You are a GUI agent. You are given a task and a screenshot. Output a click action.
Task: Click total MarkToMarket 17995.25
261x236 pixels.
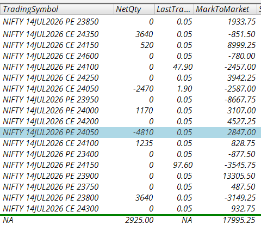tap(239, 220)
